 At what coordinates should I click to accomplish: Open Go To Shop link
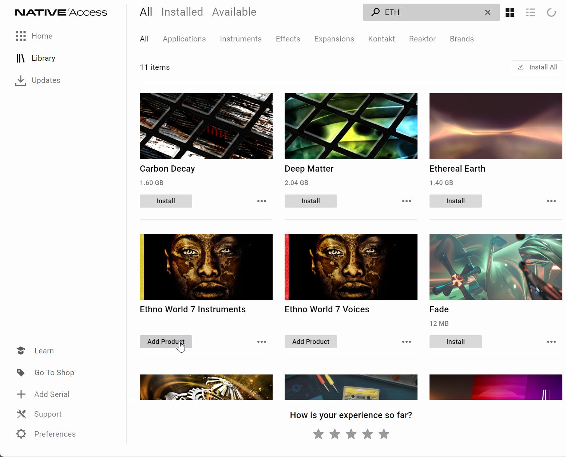coord(54,373)
